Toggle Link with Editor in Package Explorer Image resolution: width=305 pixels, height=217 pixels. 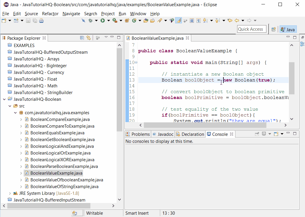tap(88, 38)
